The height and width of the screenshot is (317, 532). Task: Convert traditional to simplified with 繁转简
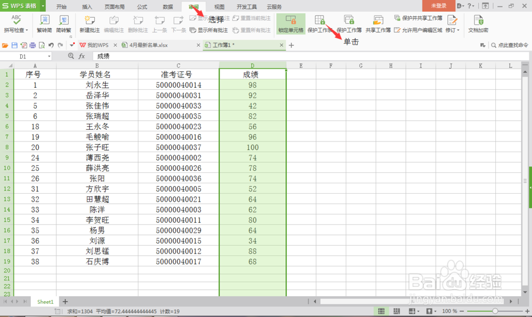[44, 24]
